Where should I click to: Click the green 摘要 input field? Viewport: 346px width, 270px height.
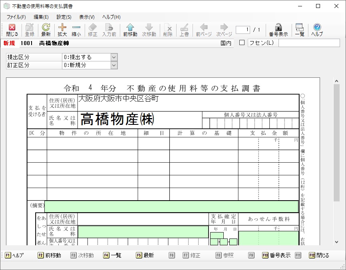pos(171,207)
